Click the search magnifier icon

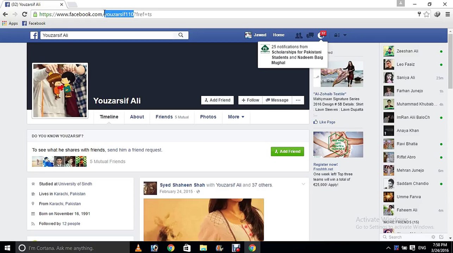pyautogui.click(x=181, y=35)
